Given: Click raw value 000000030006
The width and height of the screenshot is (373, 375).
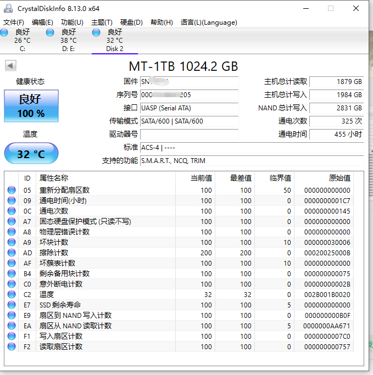Looking at the screenshot, I should click(327, 243).
